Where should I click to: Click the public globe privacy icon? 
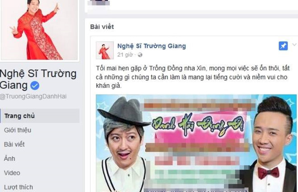pyautogui.click(x=140, y=55)
